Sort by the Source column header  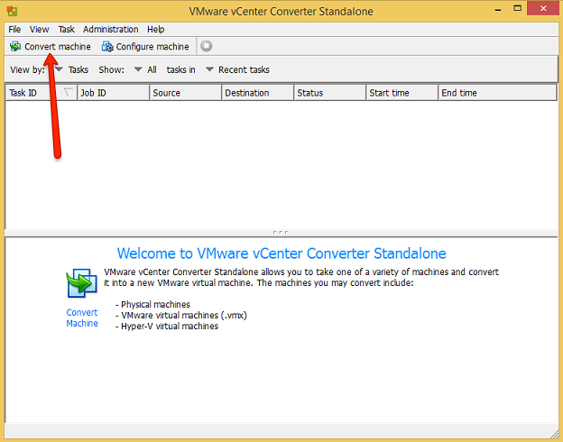point(186,93)
